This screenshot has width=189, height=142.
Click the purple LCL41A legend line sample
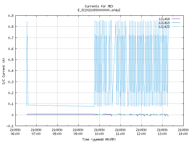176,19
